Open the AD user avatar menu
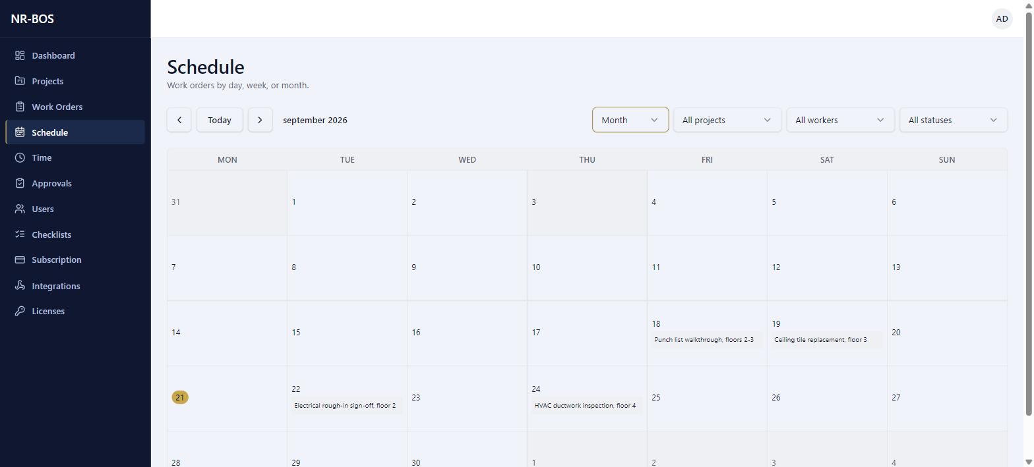Screen dimensions: 1034x467 pos(1002,18)
